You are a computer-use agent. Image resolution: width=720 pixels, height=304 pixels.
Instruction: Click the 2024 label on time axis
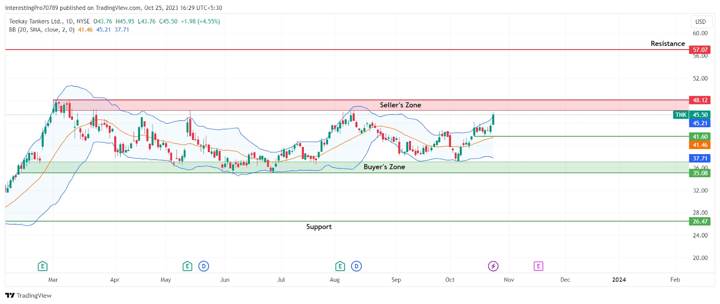point(619,280)
